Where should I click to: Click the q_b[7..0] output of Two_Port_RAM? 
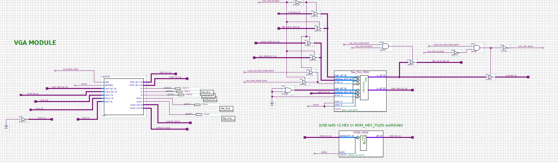pyautogui.click(x=381, y=89)
